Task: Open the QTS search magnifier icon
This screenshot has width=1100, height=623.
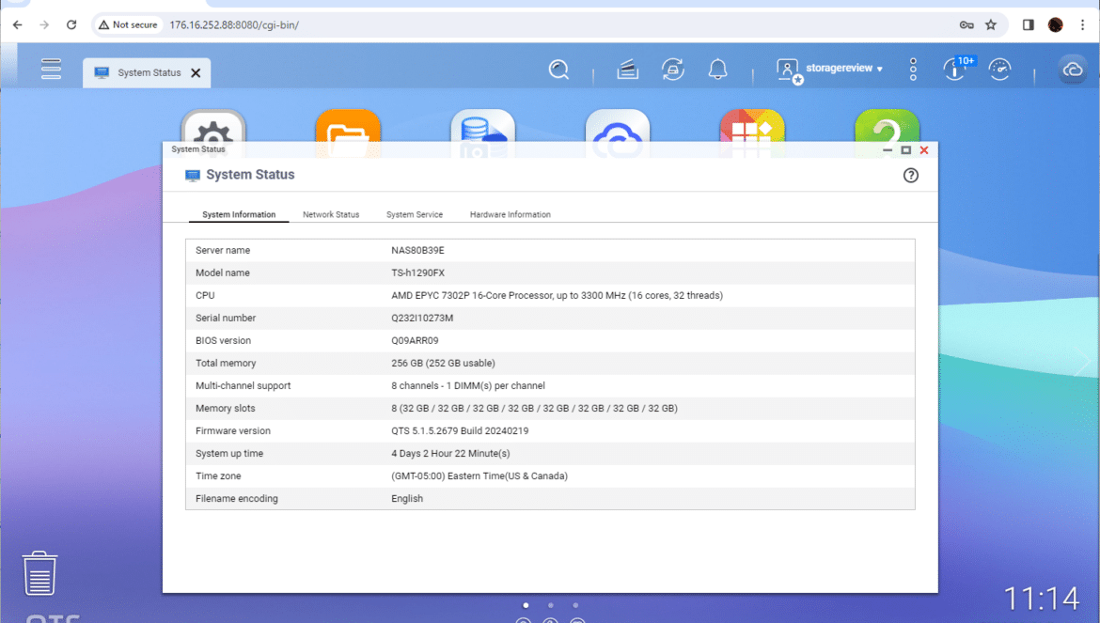Action: (558, 70)
